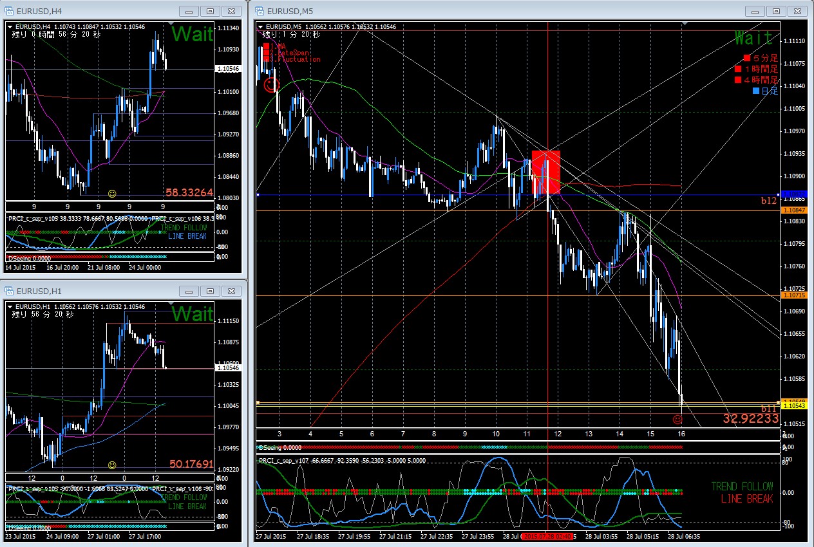Click the chart shift triangle in M5 chart

click(685, 23)
